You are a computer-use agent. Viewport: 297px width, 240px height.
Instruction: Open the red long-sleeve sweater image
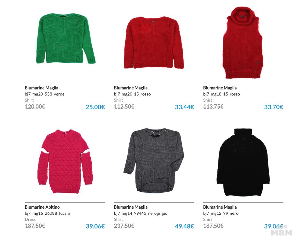pyautogui.click(x=154, y=42)
